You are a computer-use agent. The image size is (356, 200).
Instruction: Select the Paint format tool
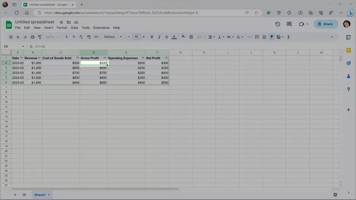coord(39,37)
